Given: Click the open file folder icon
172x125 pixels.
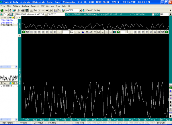Looking at the screenshot, I should 14,10.
